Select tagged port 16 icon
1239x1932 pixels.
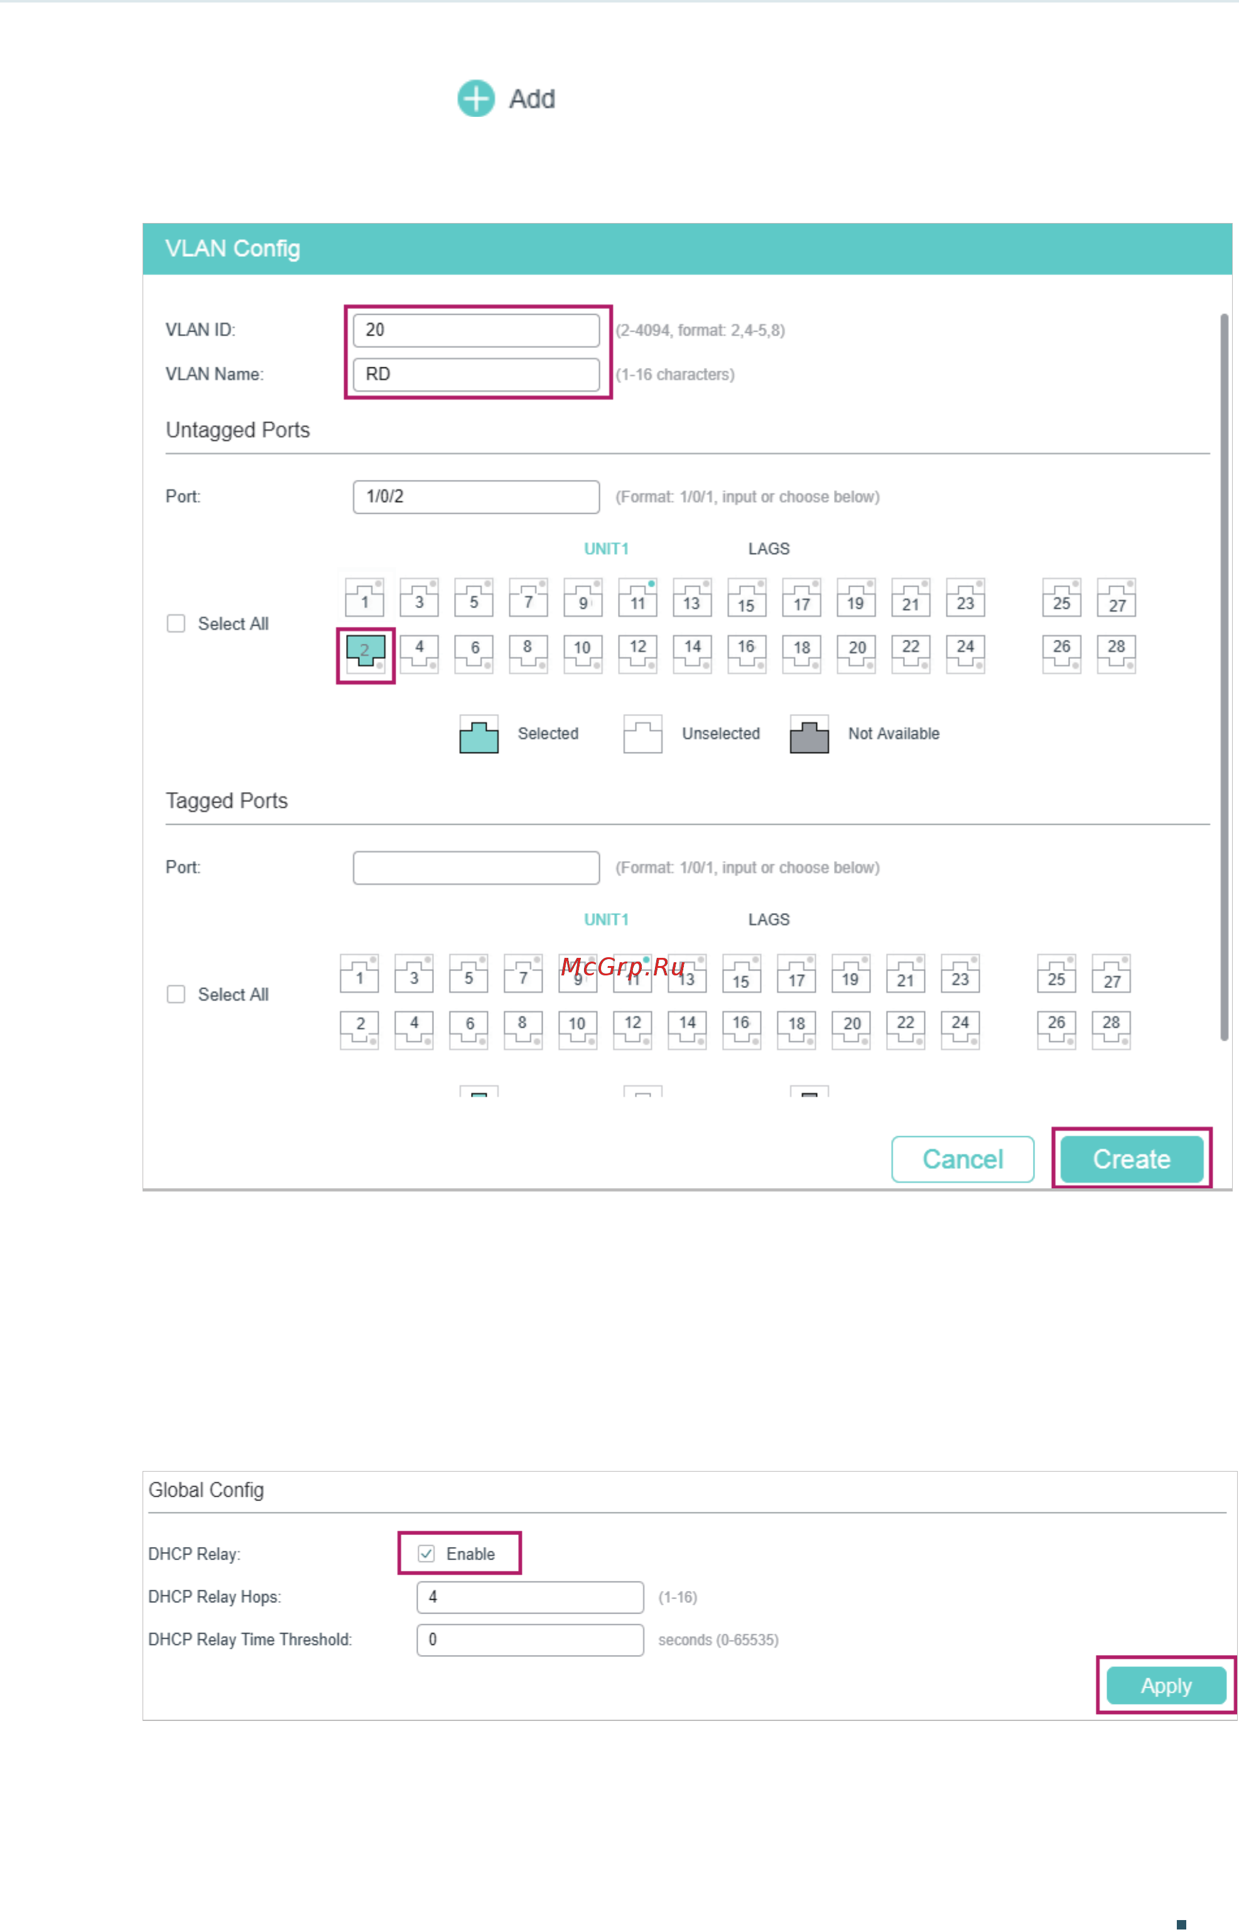click(742, 1030)
